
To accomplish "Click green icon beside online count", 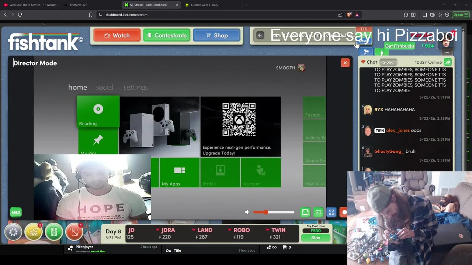I will [448, 62].
